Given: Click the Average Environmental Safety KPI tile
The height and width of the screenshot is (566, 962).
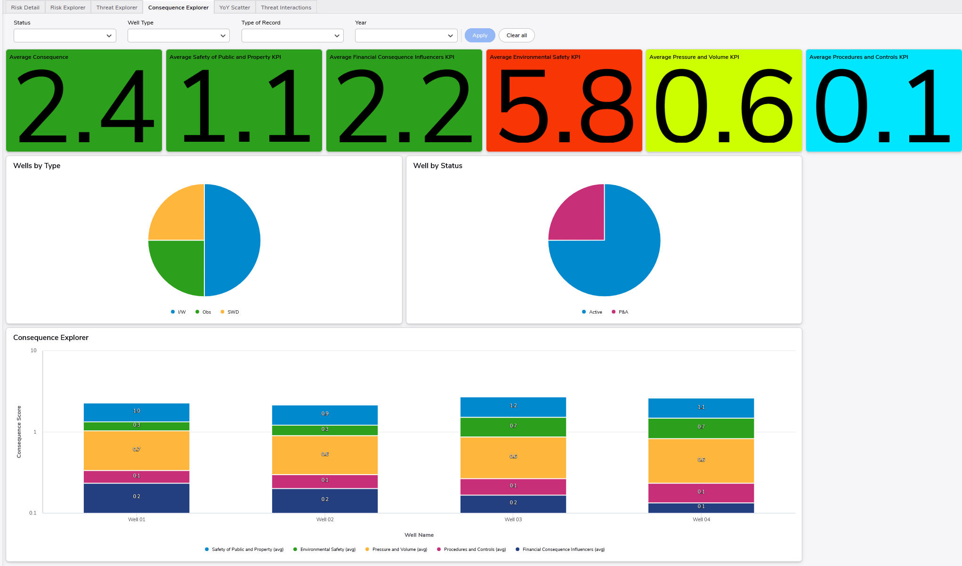Looking at the screenshot, I should tap(564, 101).
